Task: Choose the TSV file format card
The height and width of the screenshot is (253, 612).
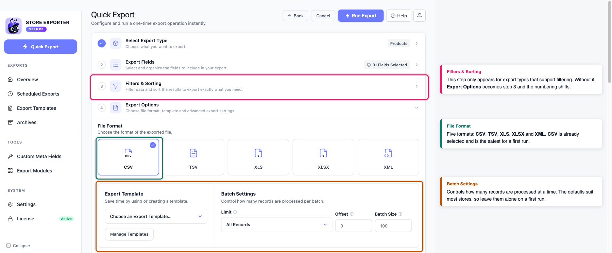Action: [193, 157]
